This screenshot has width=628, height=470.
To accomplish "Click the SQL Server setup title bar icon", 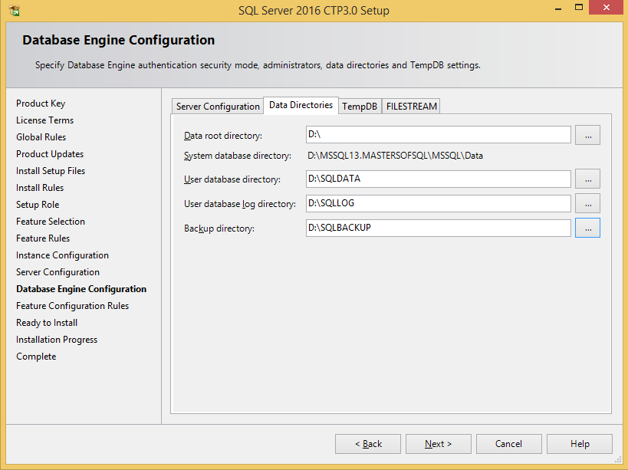I will (15, 10).
